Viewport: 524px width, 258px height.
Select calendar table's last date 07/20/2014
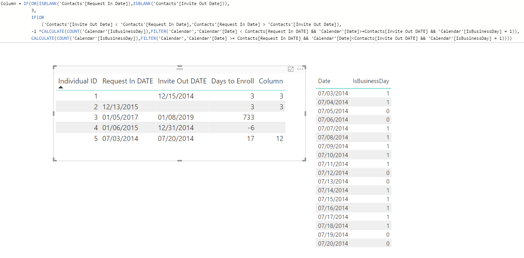[x=333, y=243]
